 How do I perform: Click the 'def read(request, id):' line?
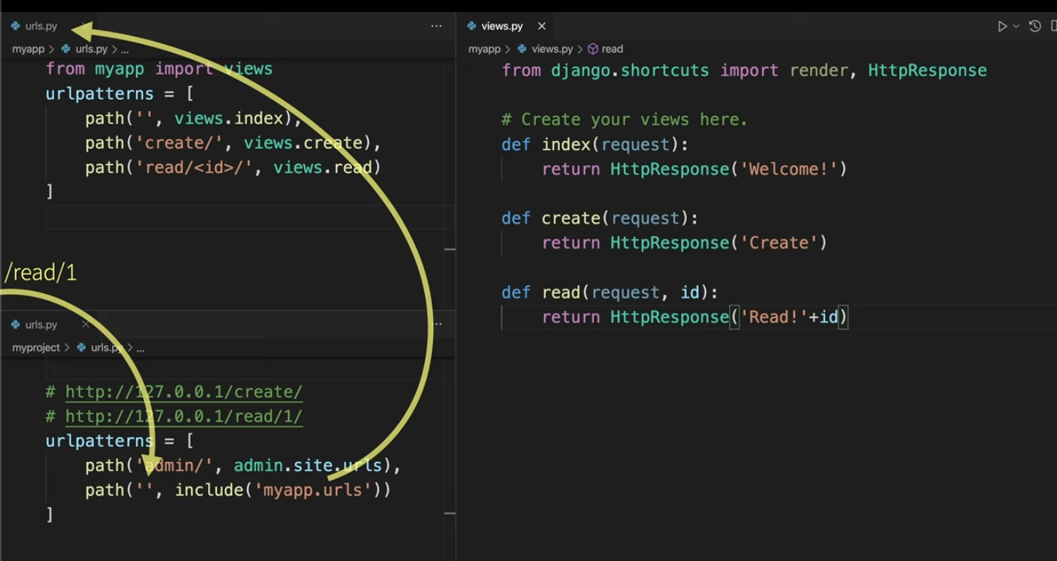point(610,292)
